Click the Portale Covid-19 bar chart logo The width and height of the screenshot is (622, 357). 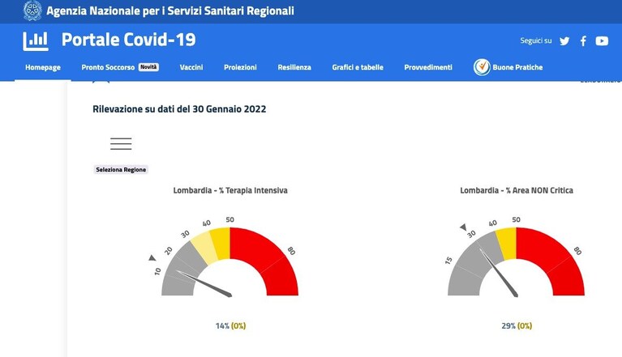coord(36,41)
